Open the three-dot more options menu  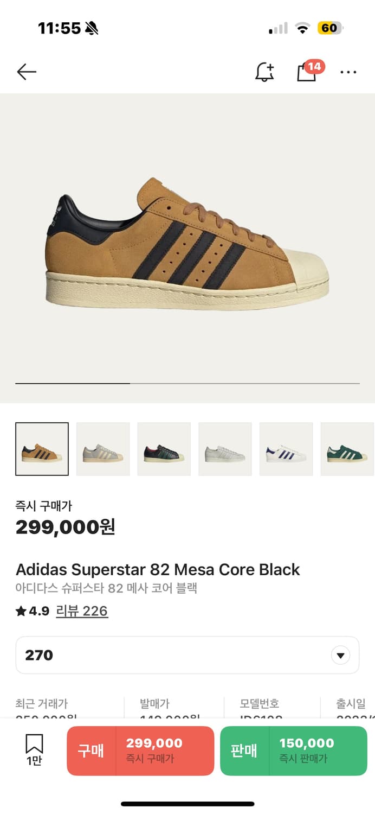pyautogui.click(x=348, y=72)
